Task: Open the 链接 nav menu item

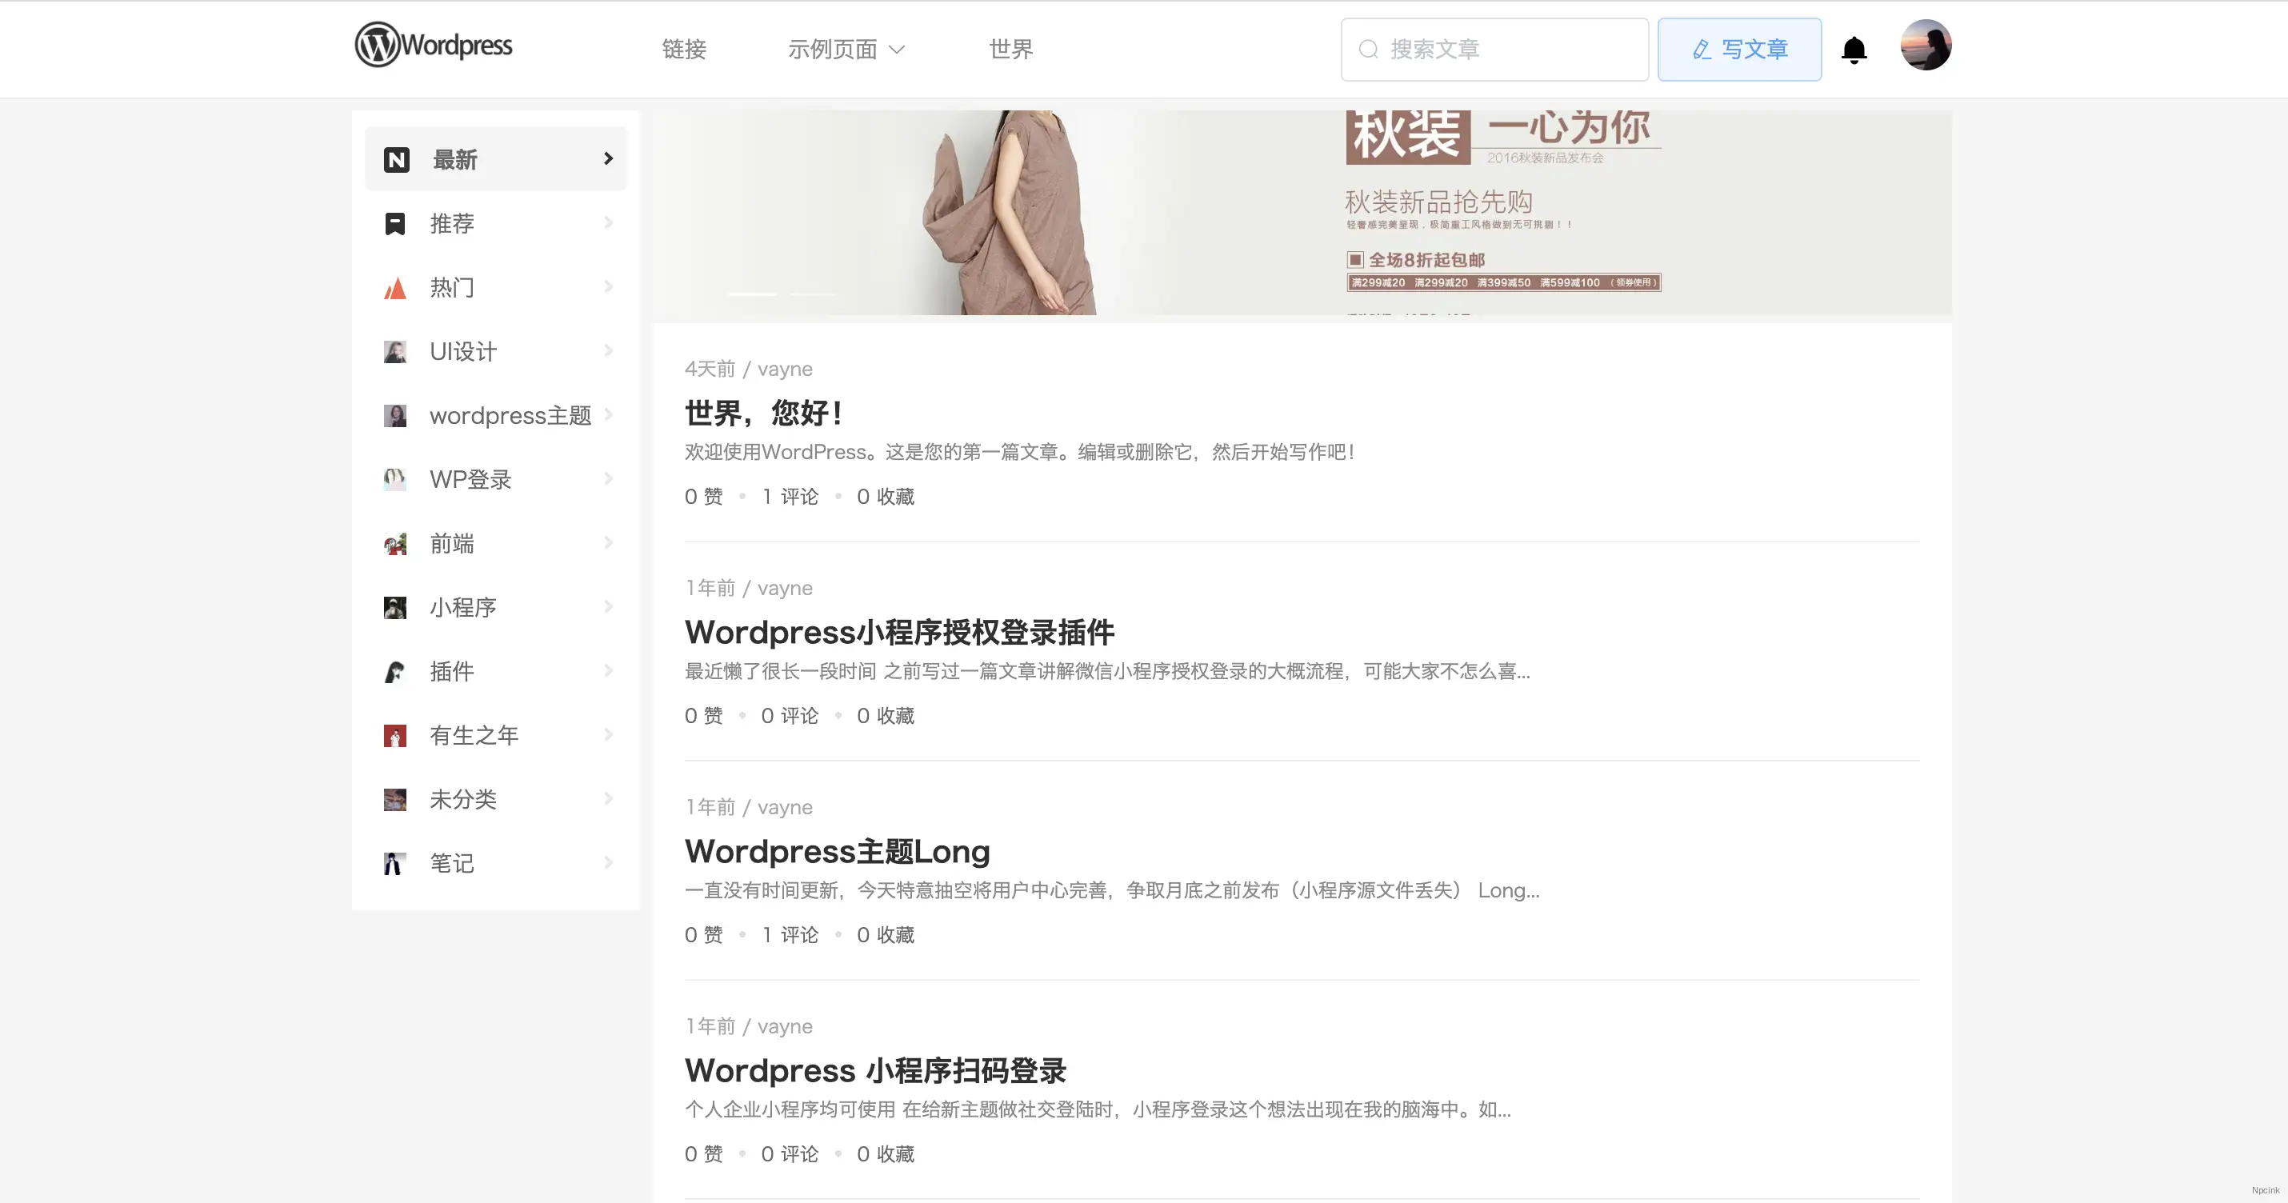Action: [x=684, y=50]
